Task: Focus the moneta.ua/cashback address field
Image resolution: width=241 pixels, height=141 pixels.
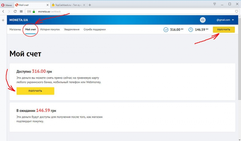Action: click(x=132, y=11)
